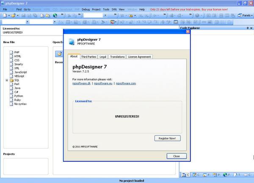This screenshot has height=183, width=254.
Task: Open the second second-row combo box dropdown
Action: pos(55,22)
